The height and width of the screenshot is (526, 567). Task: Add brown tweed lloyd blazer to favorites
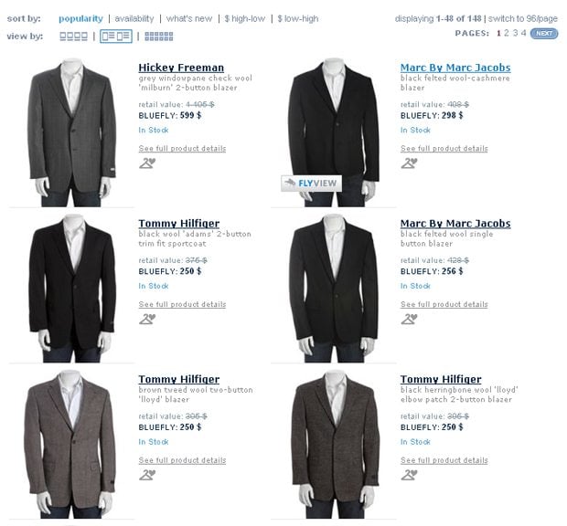click(147, 475)
